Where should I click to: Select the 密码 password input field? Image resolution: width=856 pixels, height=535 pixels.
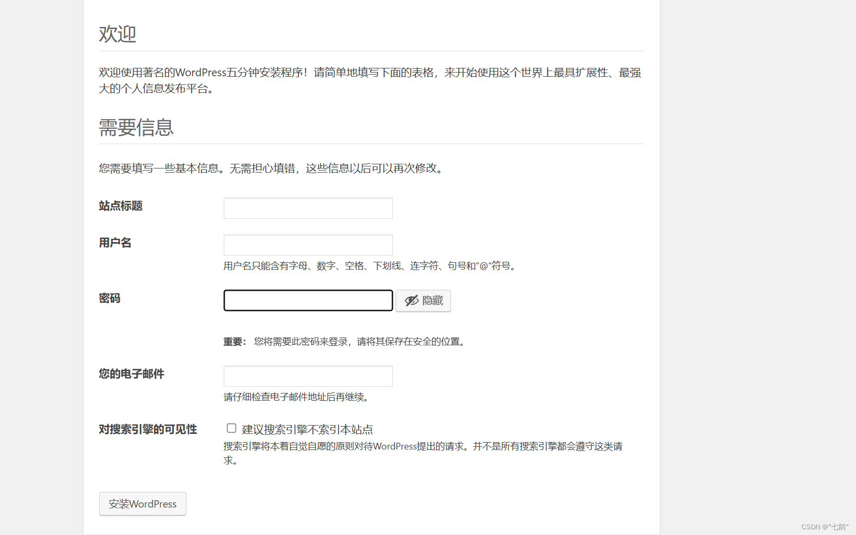point(308,300)
